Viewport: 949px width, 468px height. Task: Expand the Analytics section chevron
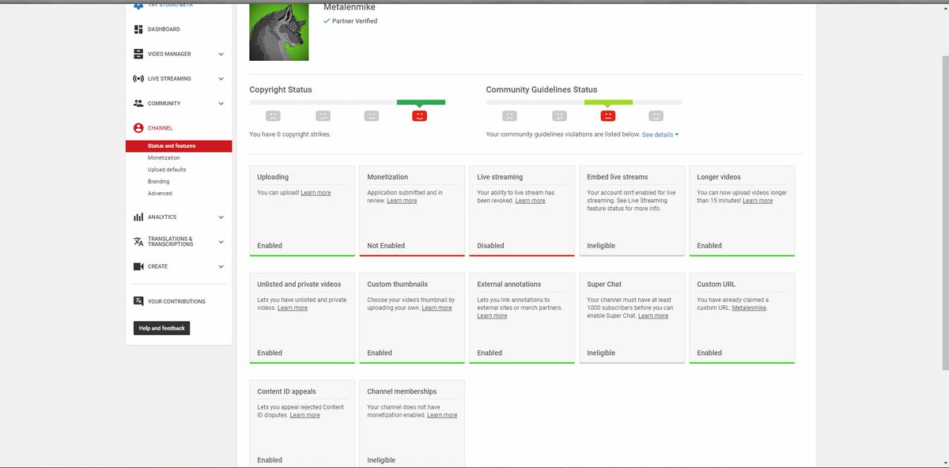(221, 217)
